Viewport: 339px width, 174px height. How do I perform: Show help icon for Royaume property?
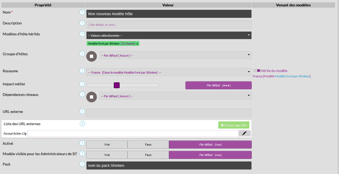pos(82,71)
